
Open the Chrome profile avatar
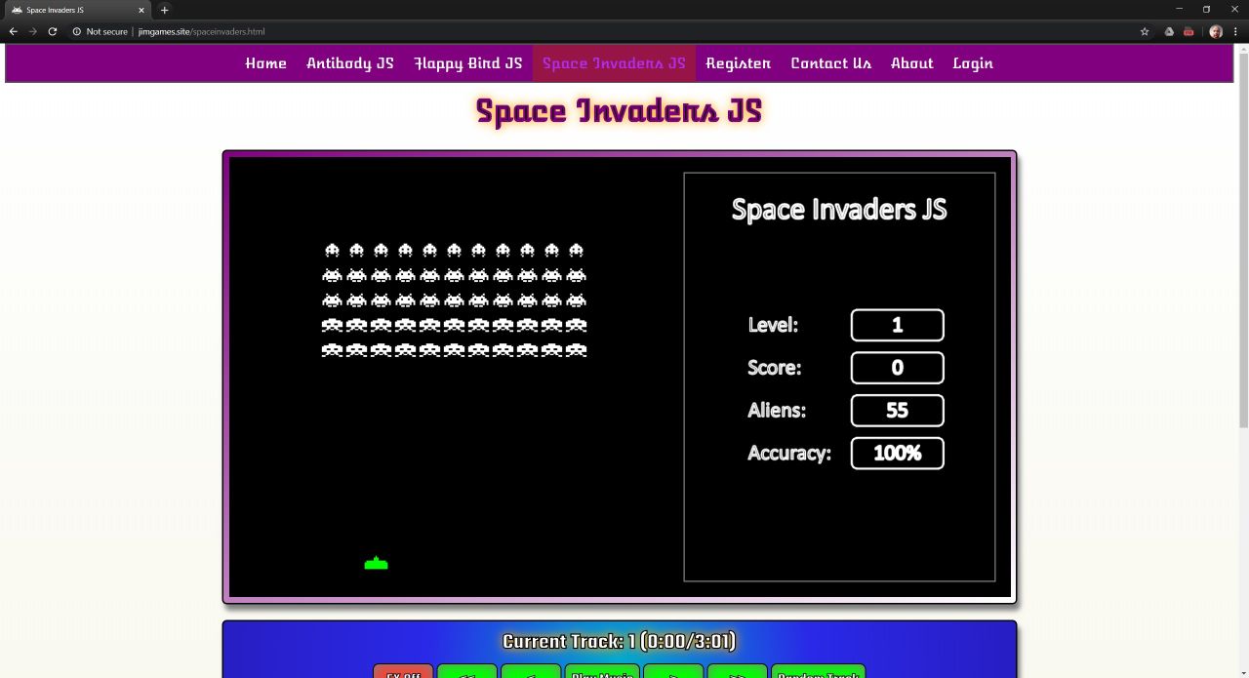click(1216, 31)
